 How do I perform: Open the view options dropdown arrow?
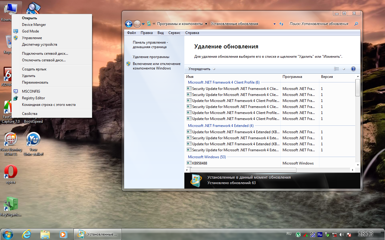(344, 69)
